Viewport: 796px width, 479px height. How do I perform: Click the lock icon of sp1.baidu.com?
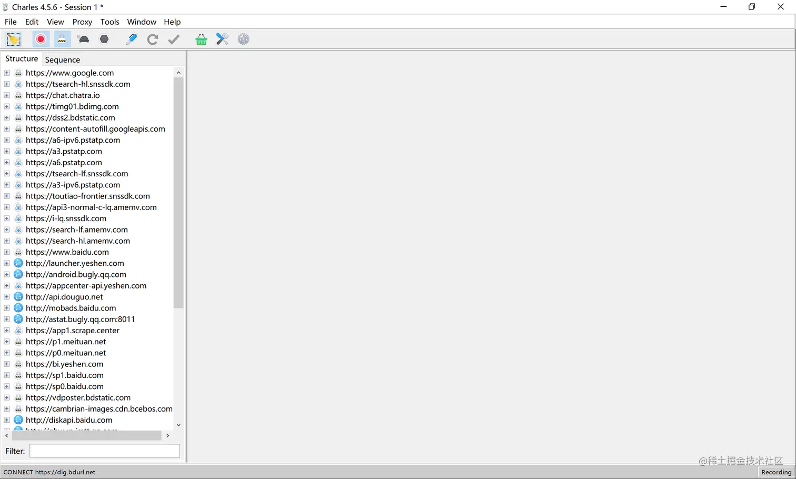tap(18, 375)
